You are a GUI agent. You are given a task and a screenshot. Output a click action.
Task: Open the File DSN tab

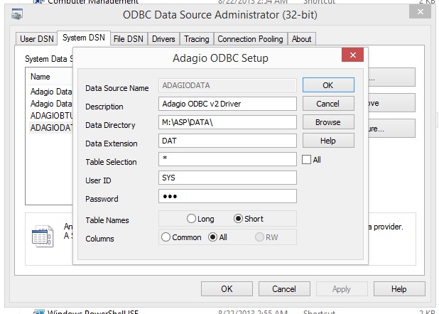(x=129, y=39)
